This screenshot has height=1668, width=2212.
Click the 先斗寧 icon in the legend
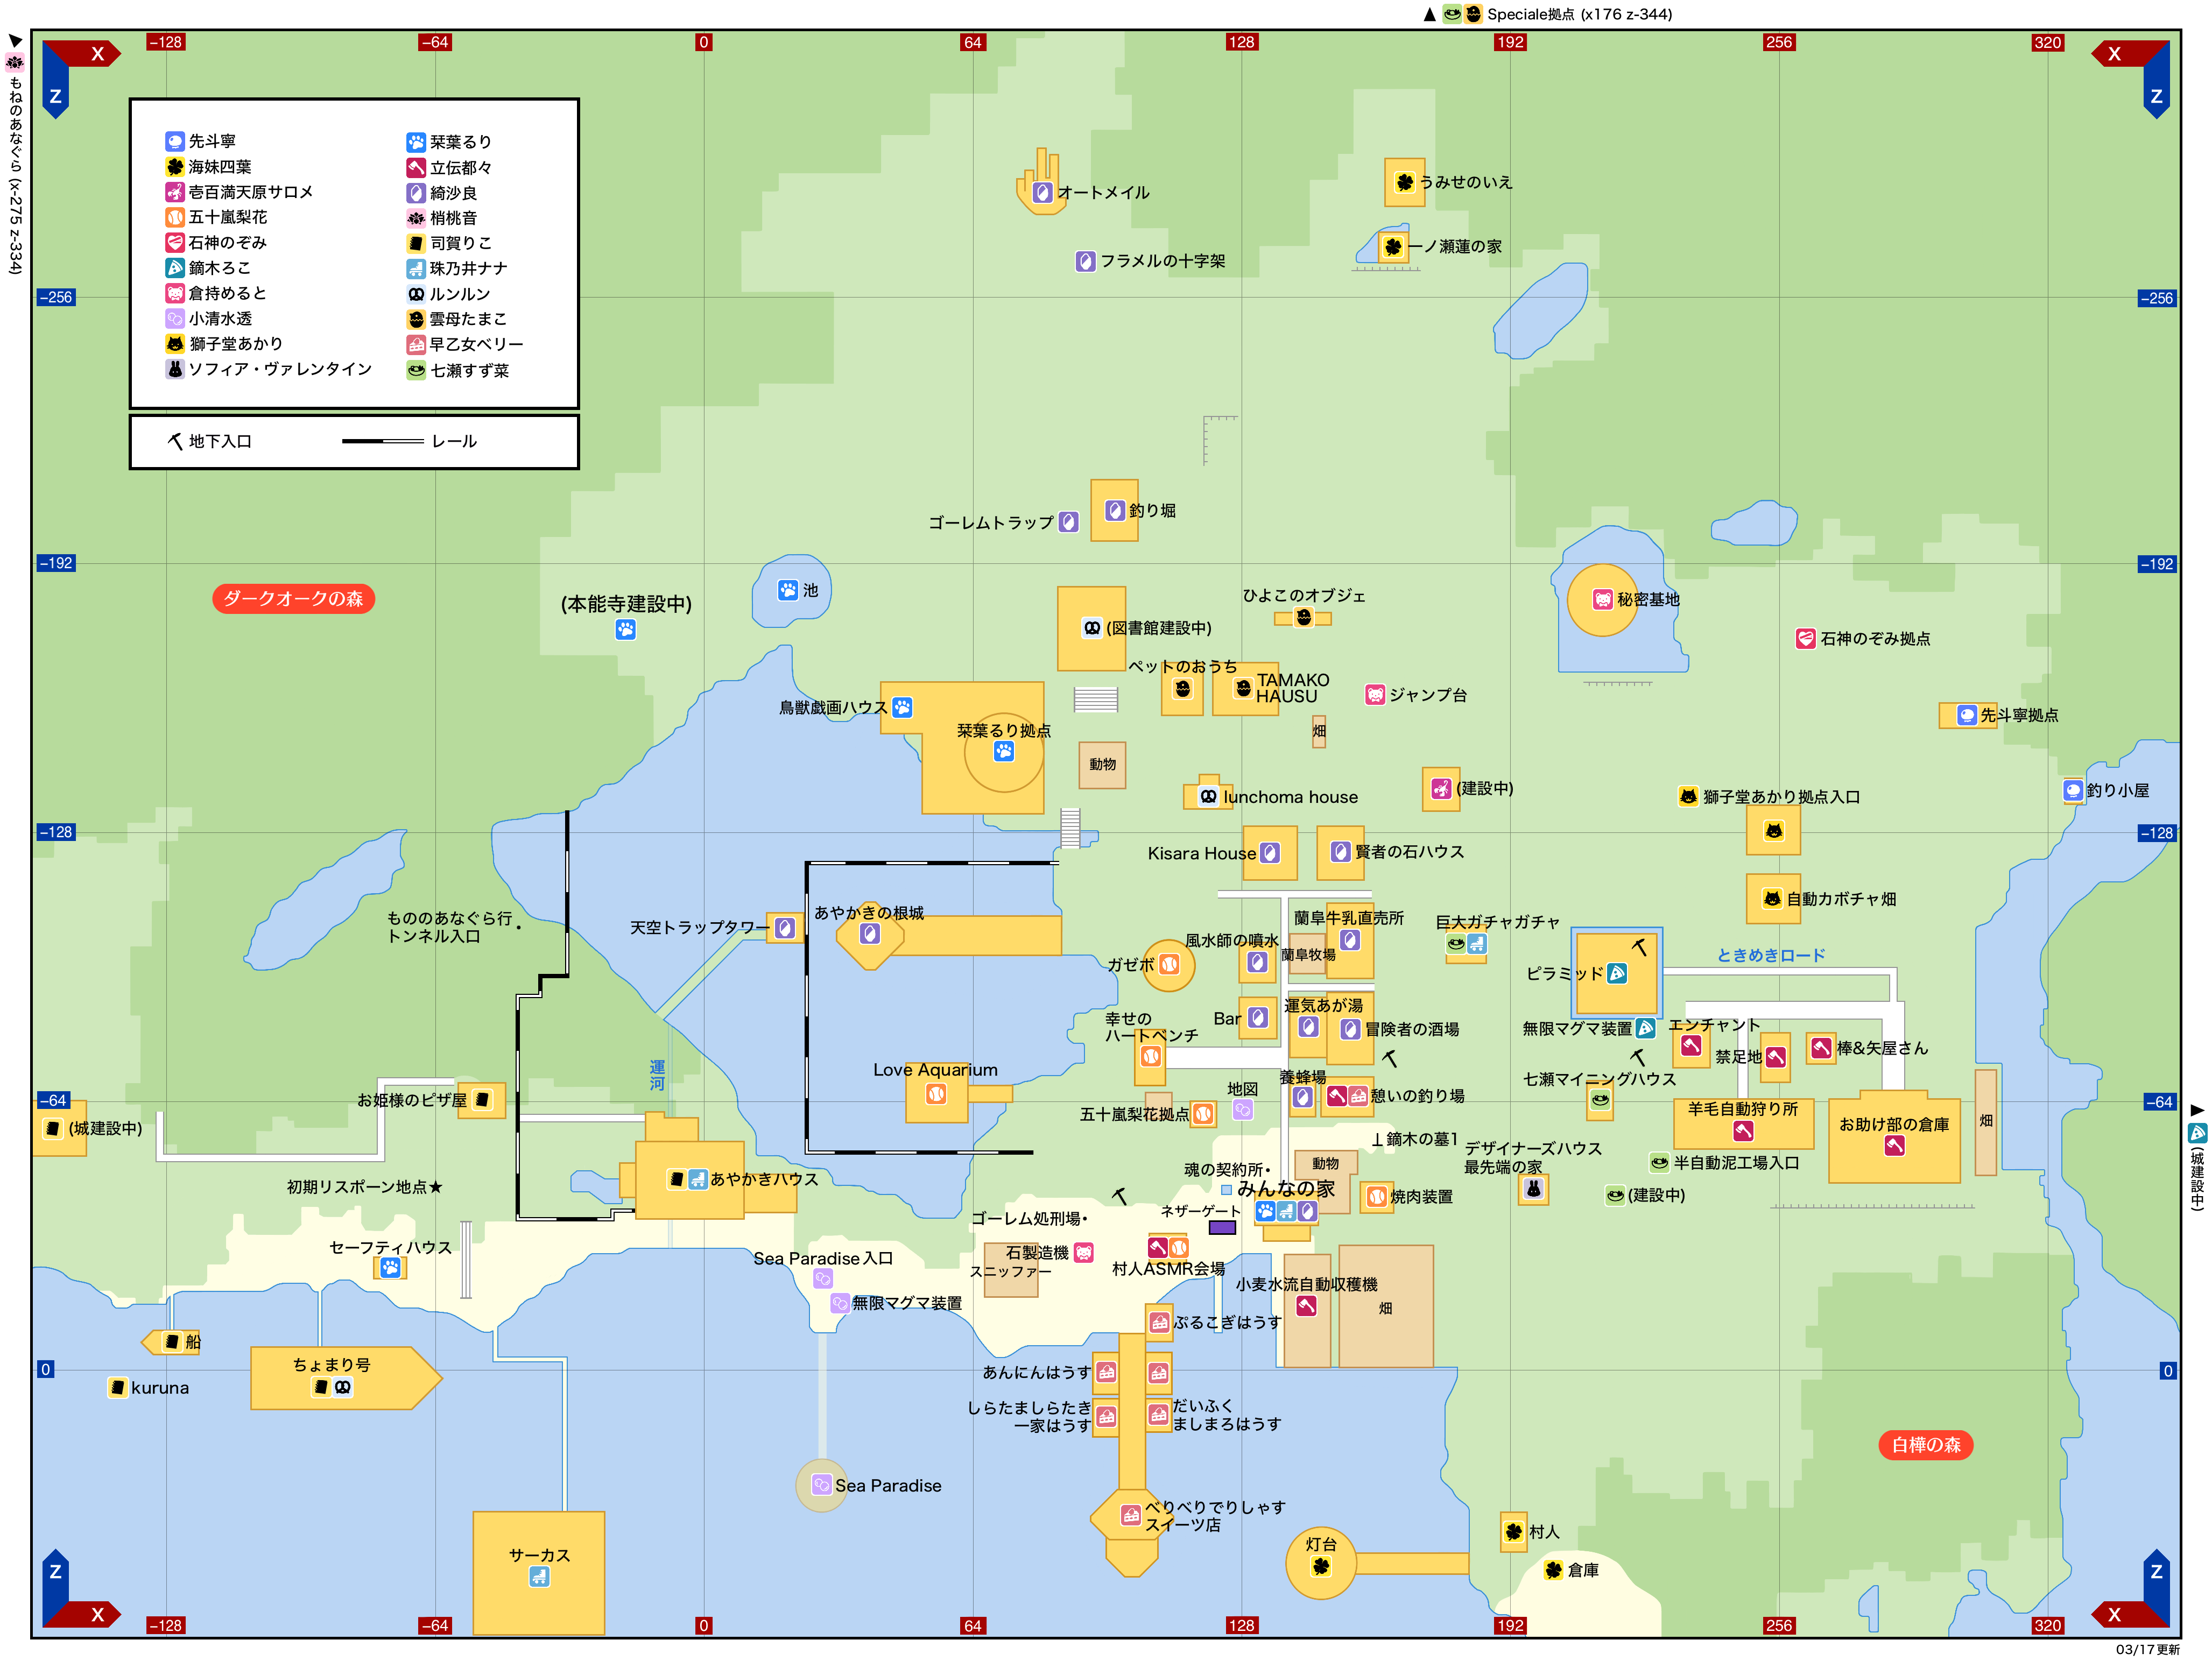point(174,141)
